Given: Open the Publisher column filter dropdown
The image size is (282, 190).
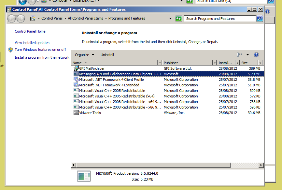Looking at the screenshot, I should pyautogui.click(x=215, y=63).
